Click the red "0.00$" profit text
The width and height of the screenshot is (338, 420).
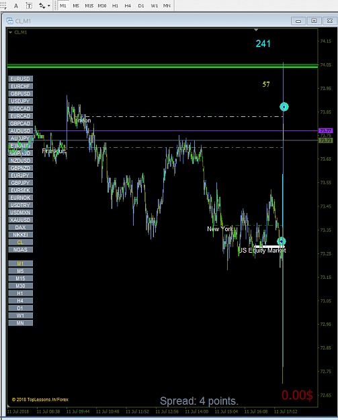(x=297, y=395)
